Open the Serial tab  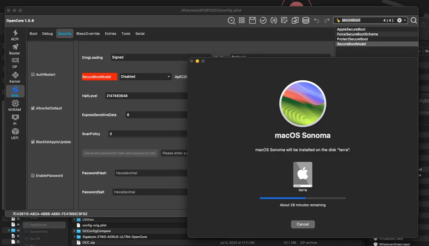click(140, 34)
